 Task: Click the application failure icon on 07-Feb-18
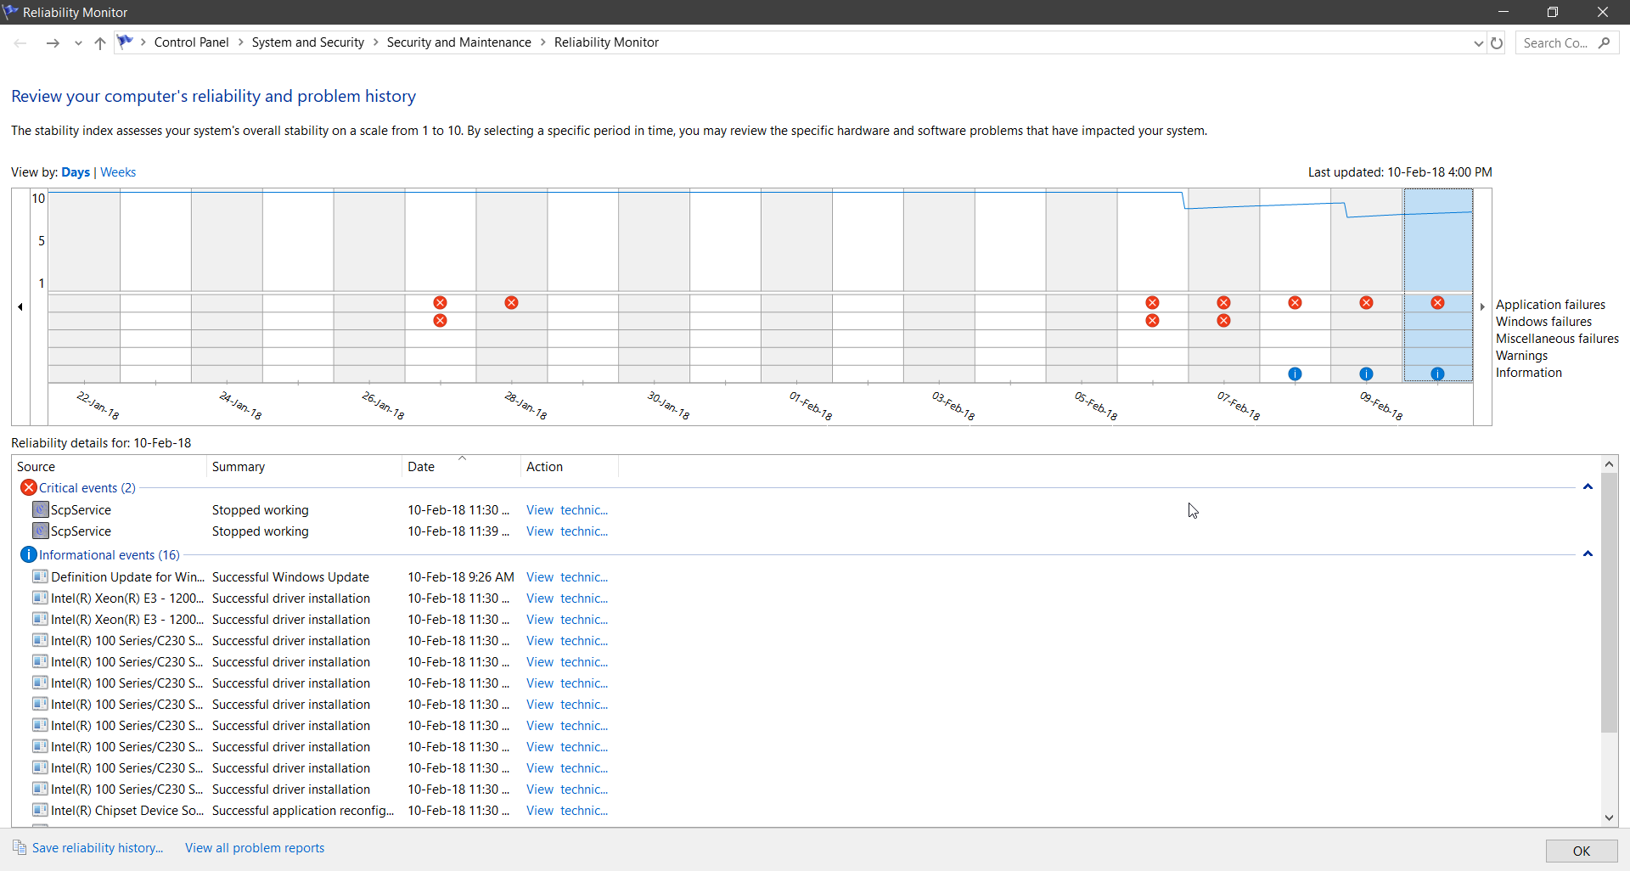click(1223, 303)
